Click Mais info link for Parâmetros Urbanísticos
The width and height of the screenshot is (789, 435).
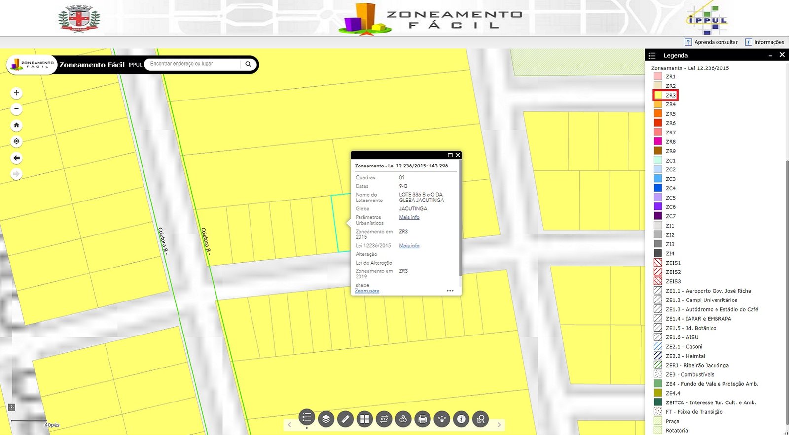409,217
